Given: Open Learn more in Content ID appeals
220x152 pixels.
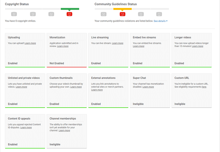Looking at the screenshot, I should [26, 128].
